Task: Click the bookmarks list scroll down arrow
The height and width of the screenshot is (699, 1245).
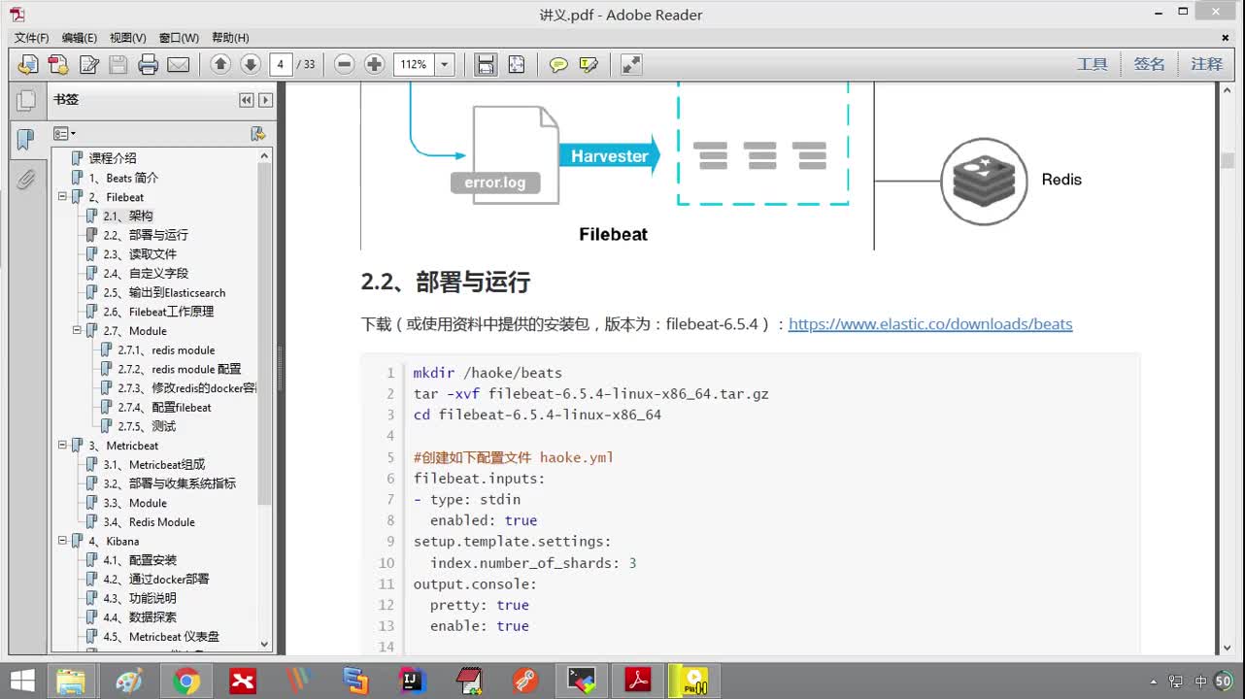Action: (x=265, y=644)
